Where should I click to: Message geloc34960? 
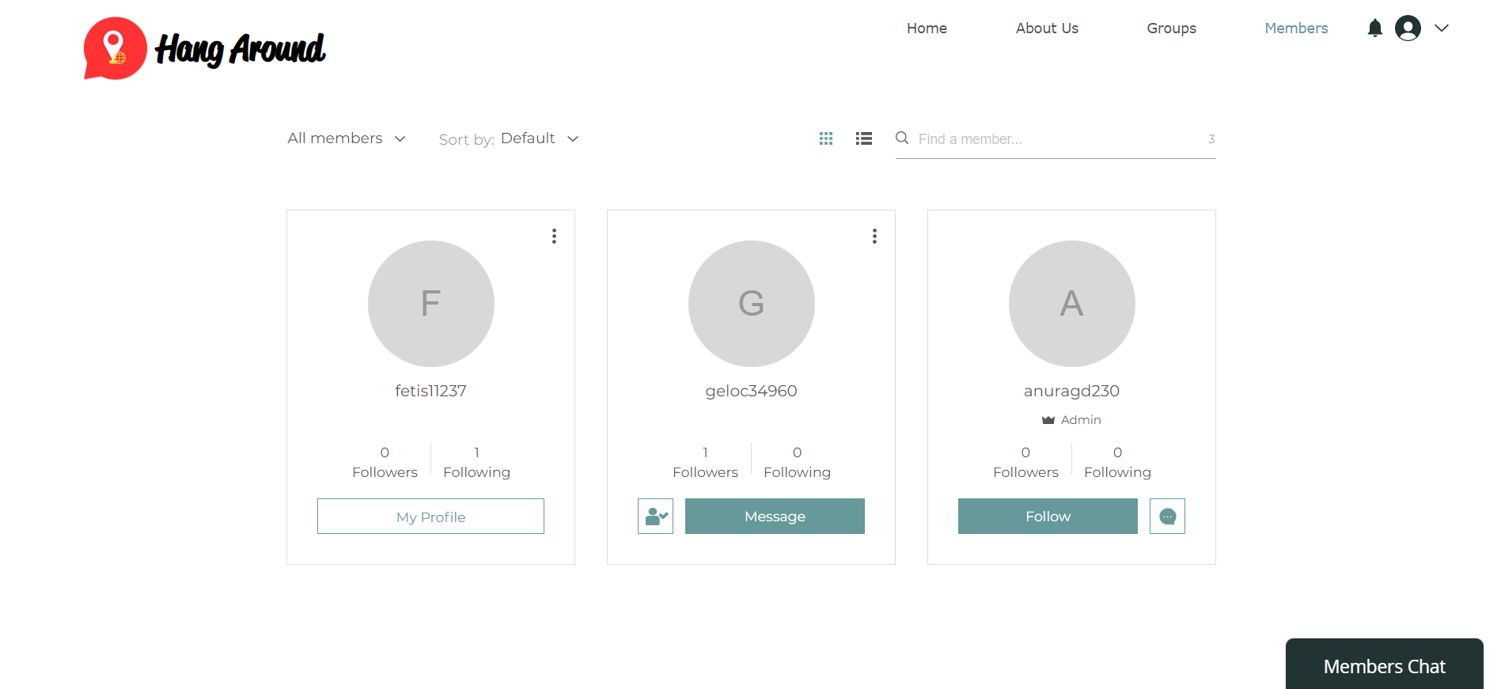pos(775,517)
